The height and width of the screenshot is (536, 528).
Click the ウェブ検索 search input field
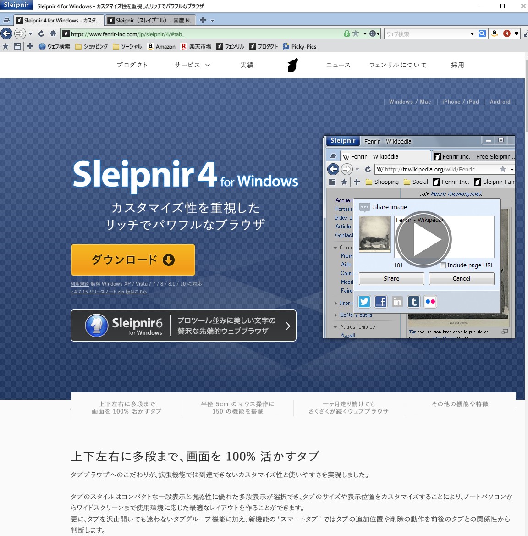coord(427,34)
